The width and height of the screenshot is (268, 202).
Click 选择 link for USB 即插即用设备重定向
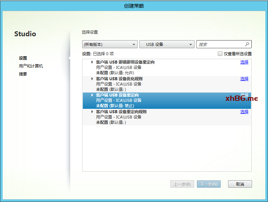(244, 62)
